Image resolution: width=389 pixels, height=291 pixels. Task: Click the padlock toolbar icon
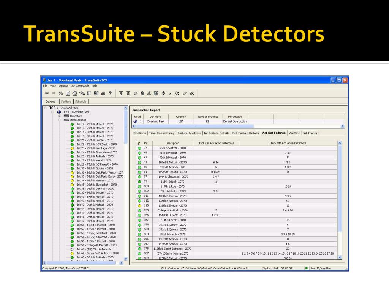(x=142, y=93)
